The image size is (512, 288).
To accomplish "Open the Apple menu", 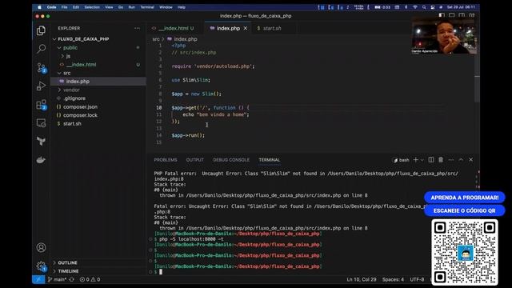I will [39, 7].
